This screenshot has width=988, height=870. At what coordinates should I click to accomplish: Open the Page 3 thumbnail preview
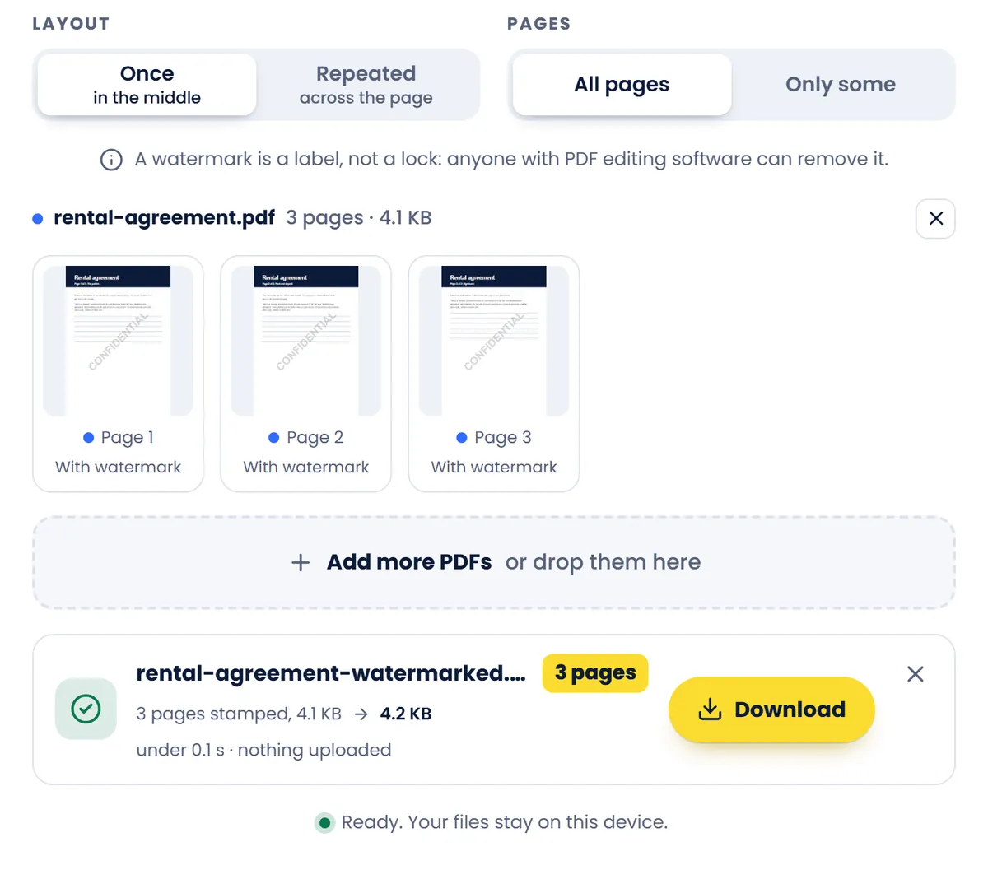point(494,341)
